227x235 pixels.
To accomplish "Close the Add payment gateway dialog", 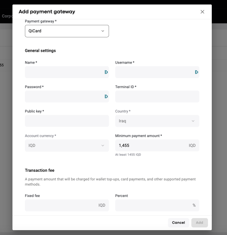I will (202, 12).
